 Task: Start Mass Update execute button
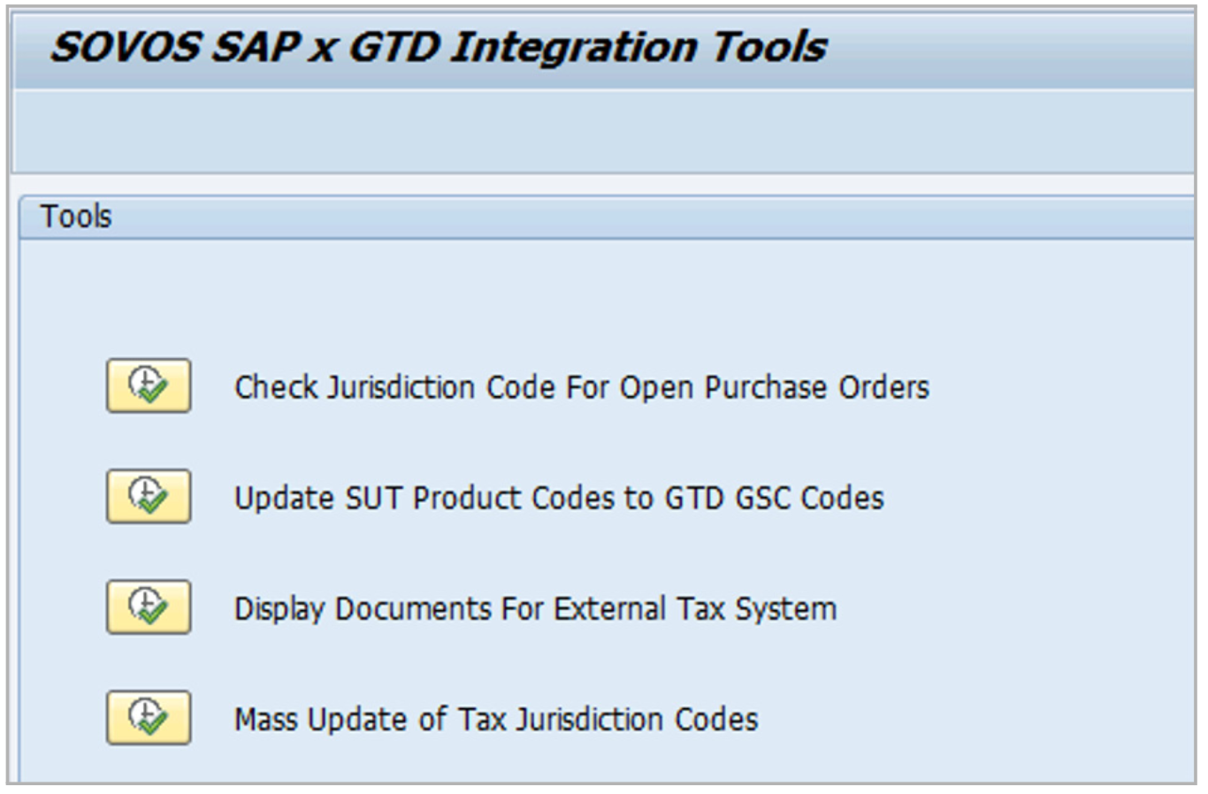(149, 717)
